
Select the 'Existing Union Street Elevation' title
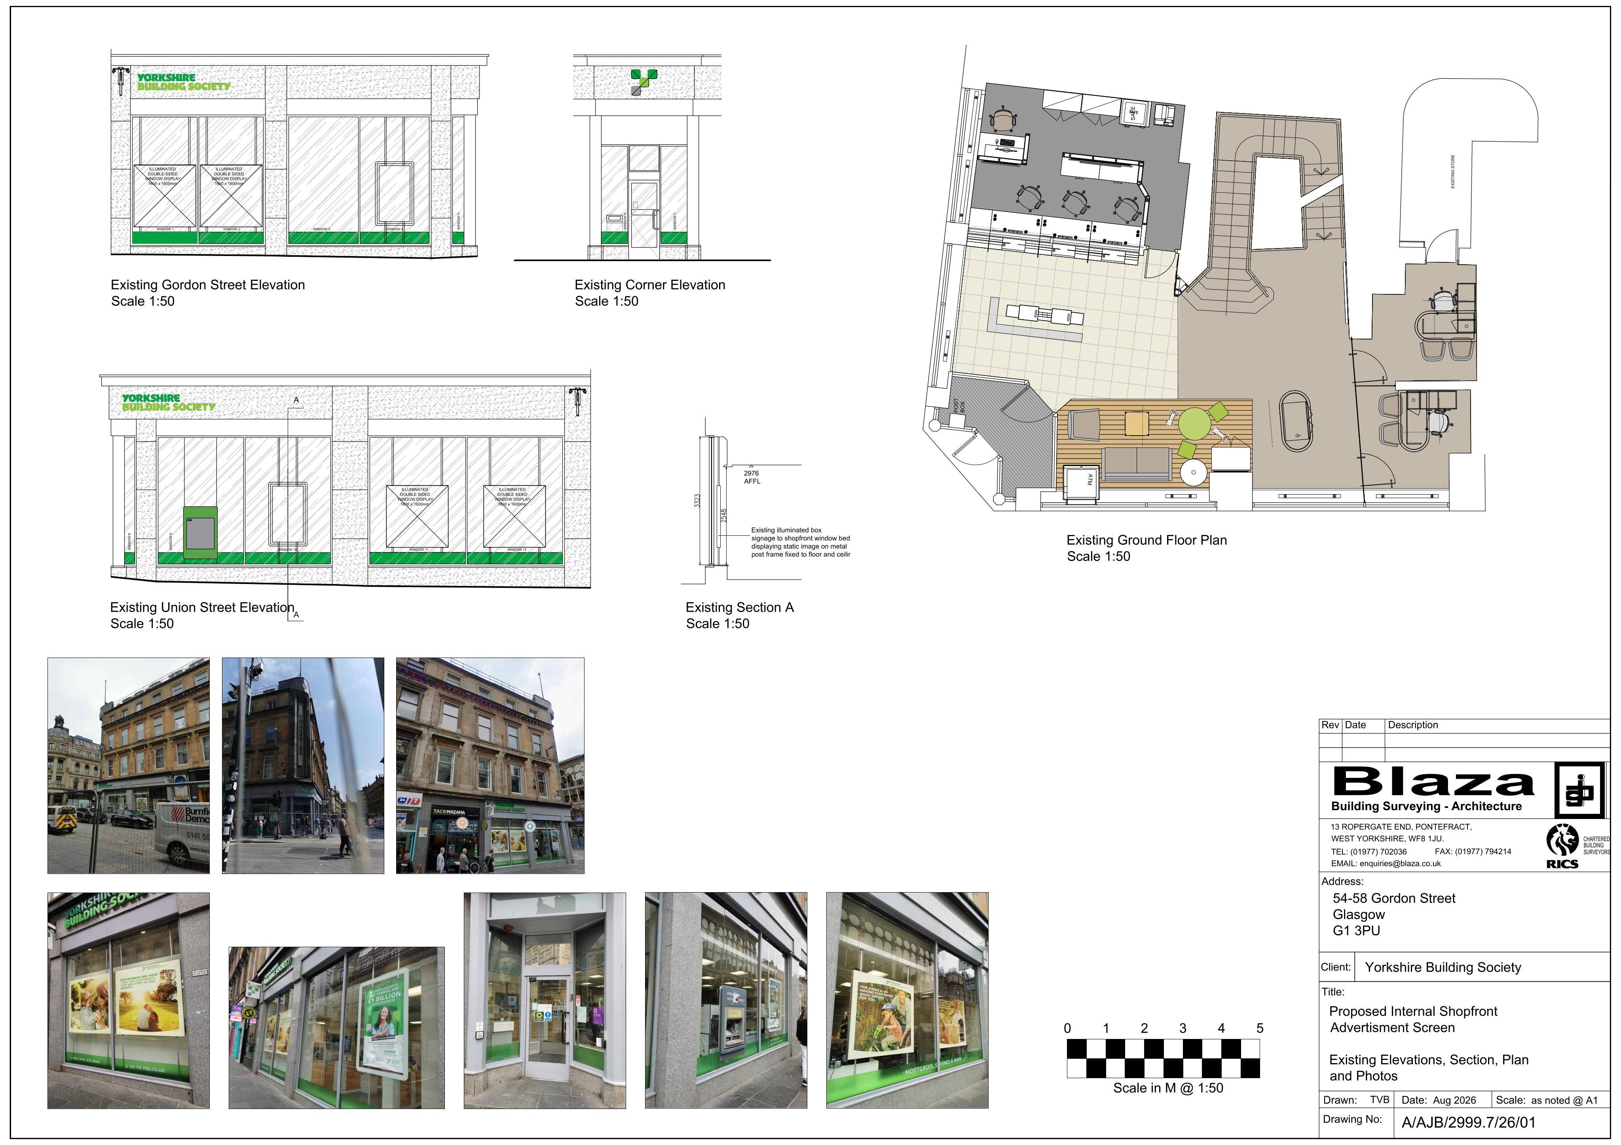[x=202, y=608]
